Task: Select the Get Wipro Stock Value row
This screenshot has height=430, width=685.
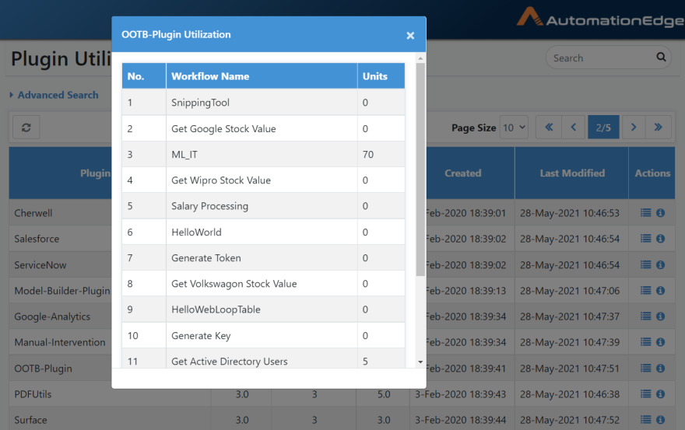Action: tap(263, 180)
